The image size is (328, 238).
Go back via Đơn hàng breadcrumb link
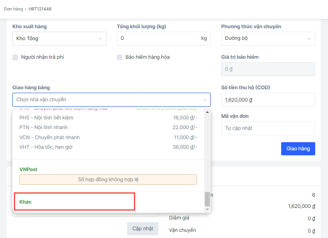pyautogui.click(x=13, y=9)
